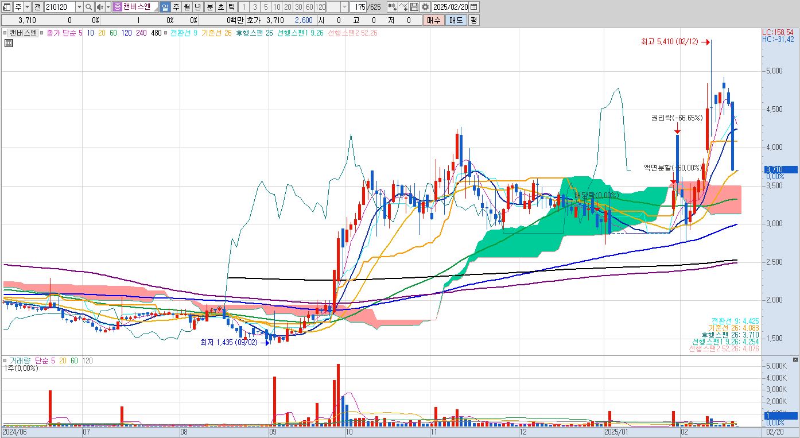Click the 증 market badge before the stock name
Image resolution: width=800 pixels, height=438 pixels.
tap(118, 7)
